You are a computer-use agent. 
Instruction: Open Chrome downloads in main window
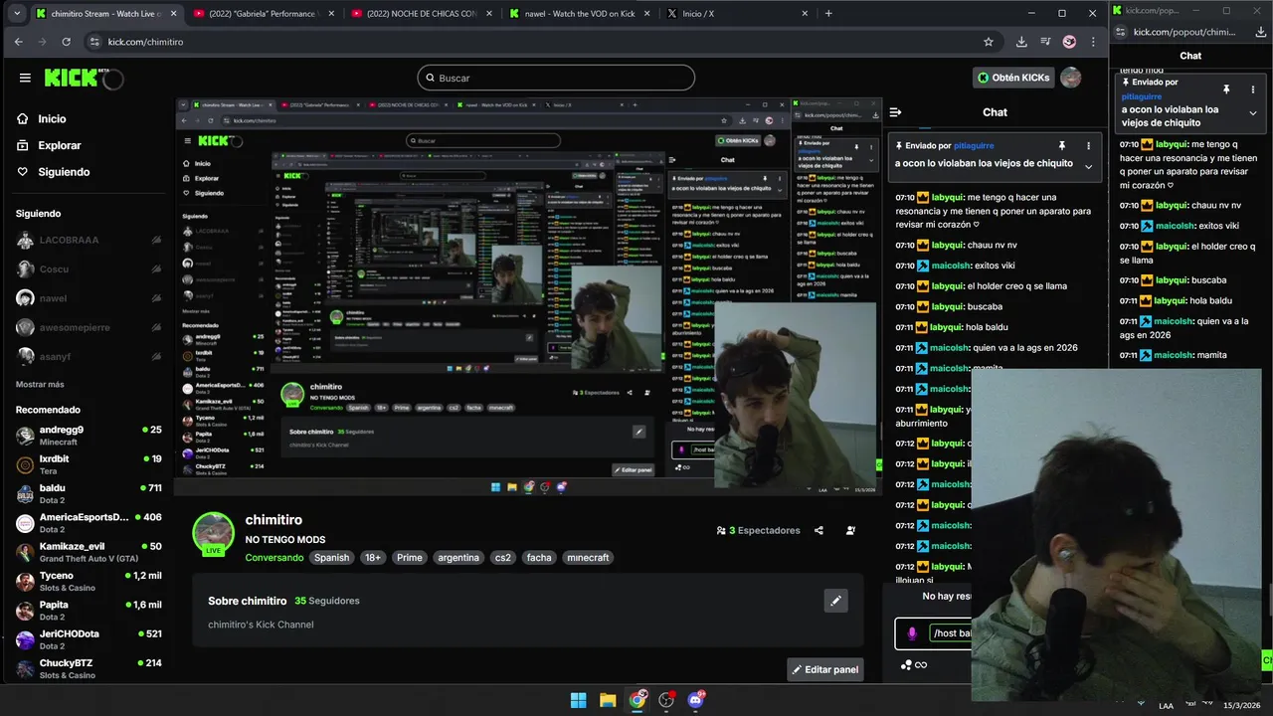(1021, 42)
